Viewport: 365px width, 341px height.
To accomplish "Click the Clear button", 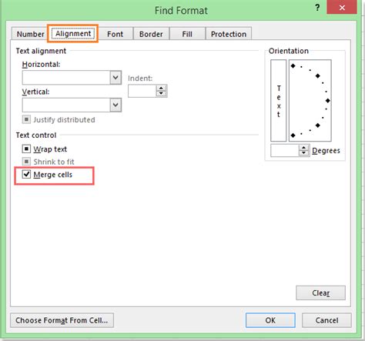I will pyautogui.click(x=320, y=293).
